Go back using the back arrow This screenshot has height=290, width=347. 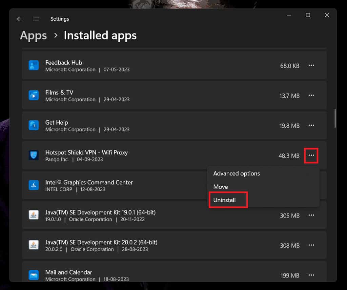click(19, 19)
